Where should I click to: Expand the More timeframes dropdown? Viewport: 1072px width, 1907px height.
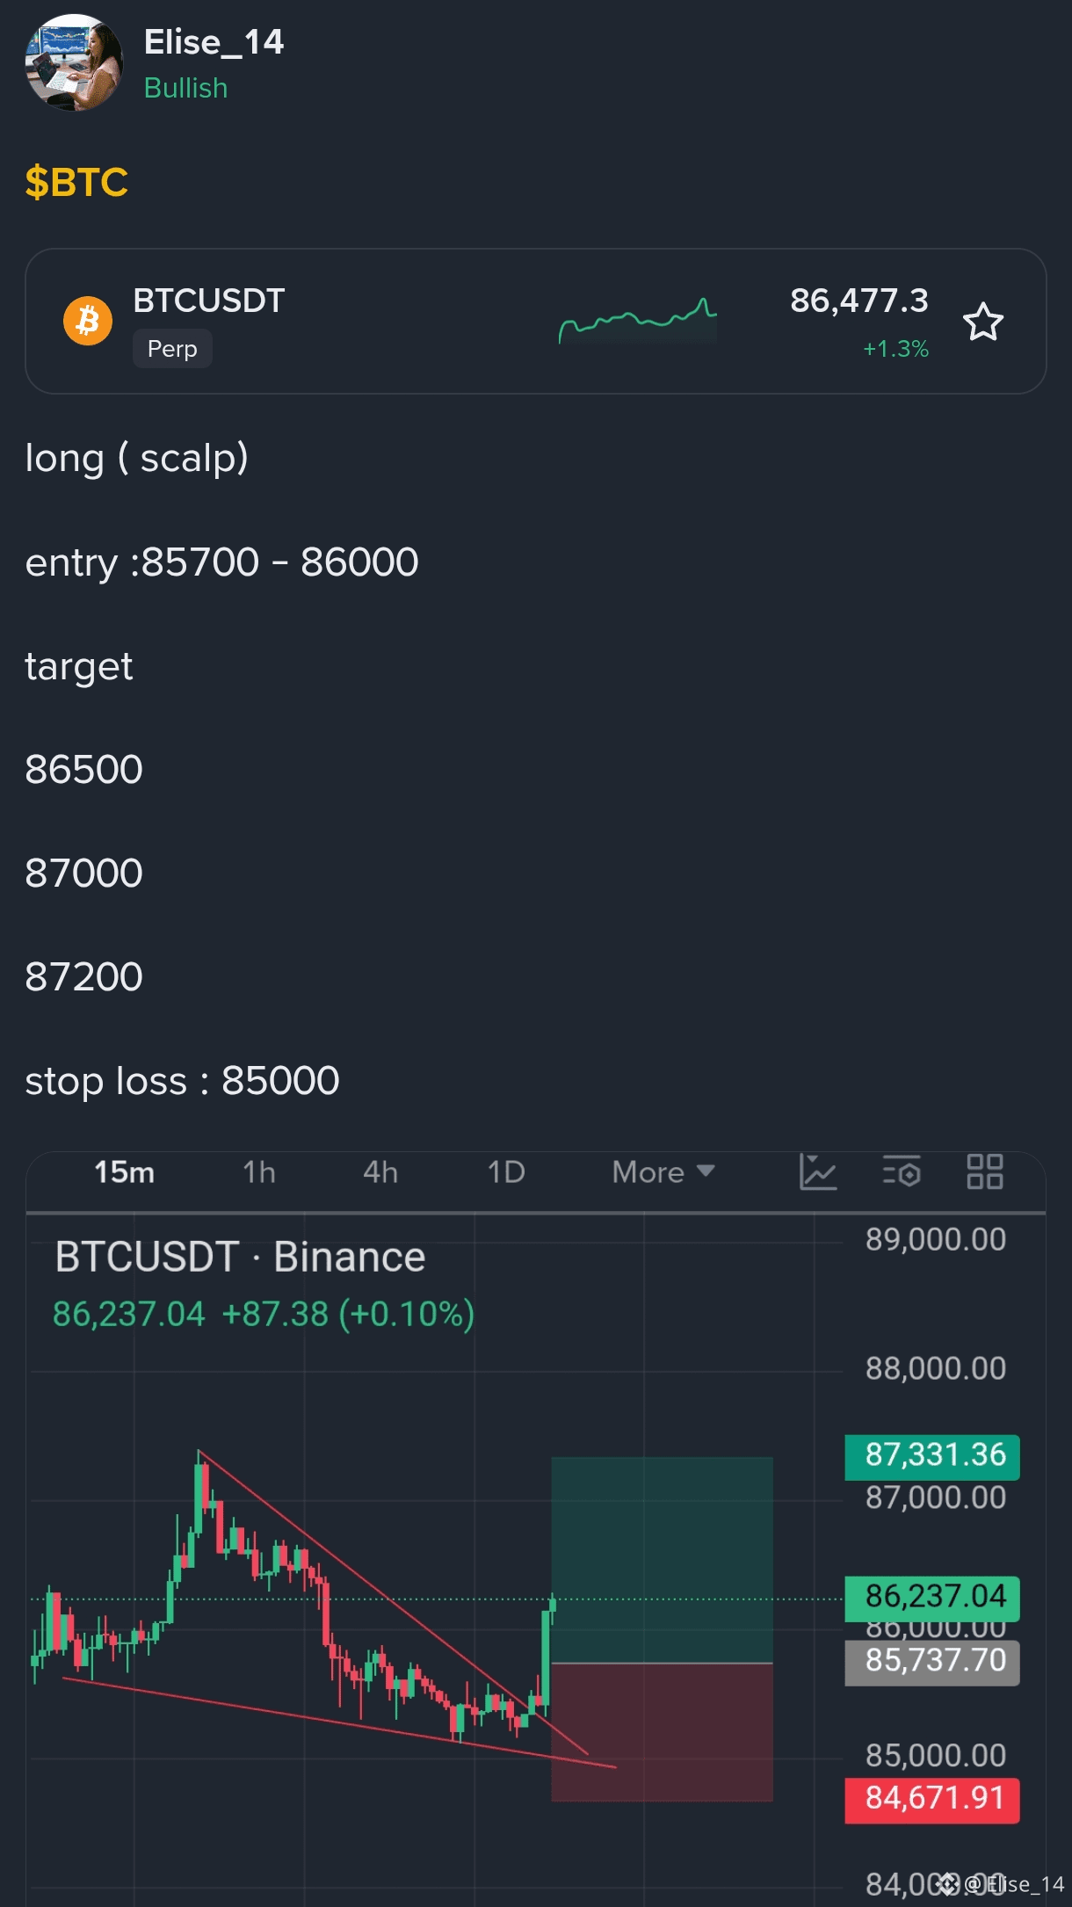point(663,1172)
